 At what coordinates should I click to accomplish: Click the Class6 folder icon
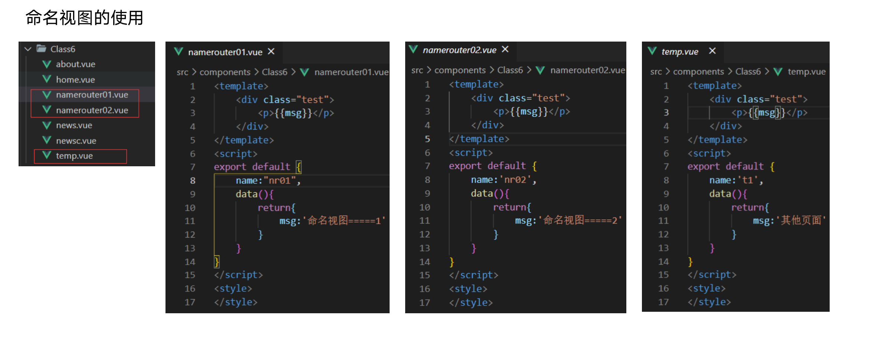coord(41,49)
